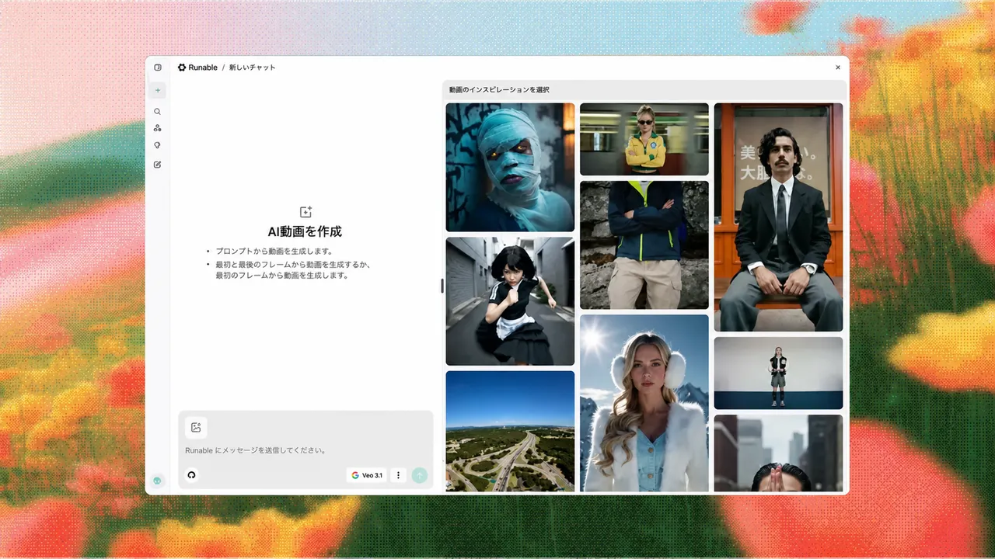Select the blonde woman with earmuffs thumbnail
Screen dimensions: 995x559
pos(644,403)
